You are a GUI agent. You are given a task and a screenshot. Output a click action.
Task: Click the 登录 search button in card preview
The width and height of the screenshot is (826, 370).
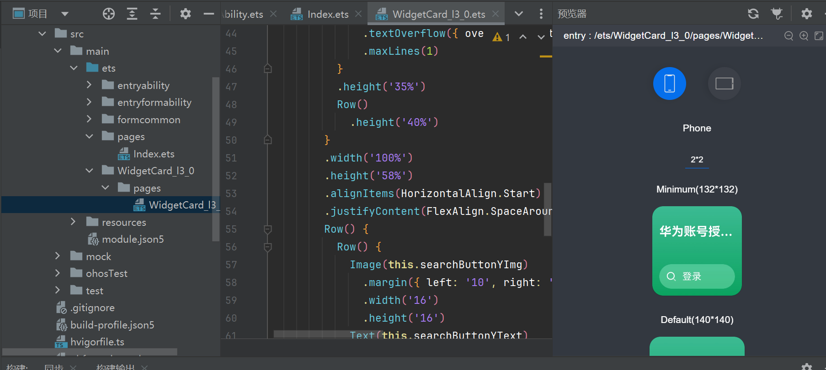point(697,276)
